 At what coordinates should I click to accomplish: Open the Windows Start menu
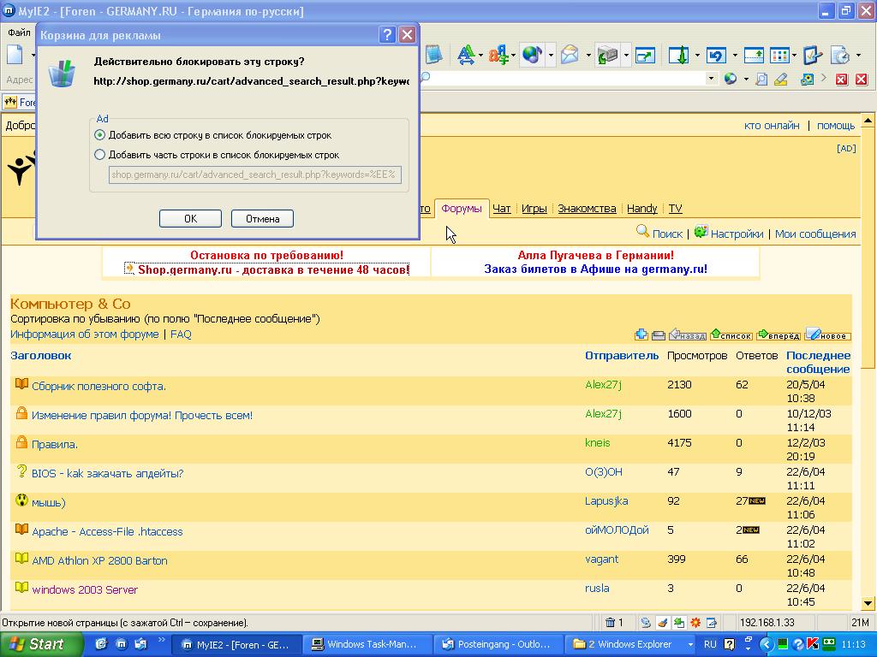[x=41, y=644]
